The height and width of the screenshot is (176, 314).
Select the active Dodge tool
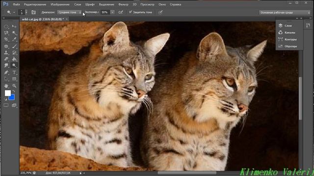[x=14, y=66]
